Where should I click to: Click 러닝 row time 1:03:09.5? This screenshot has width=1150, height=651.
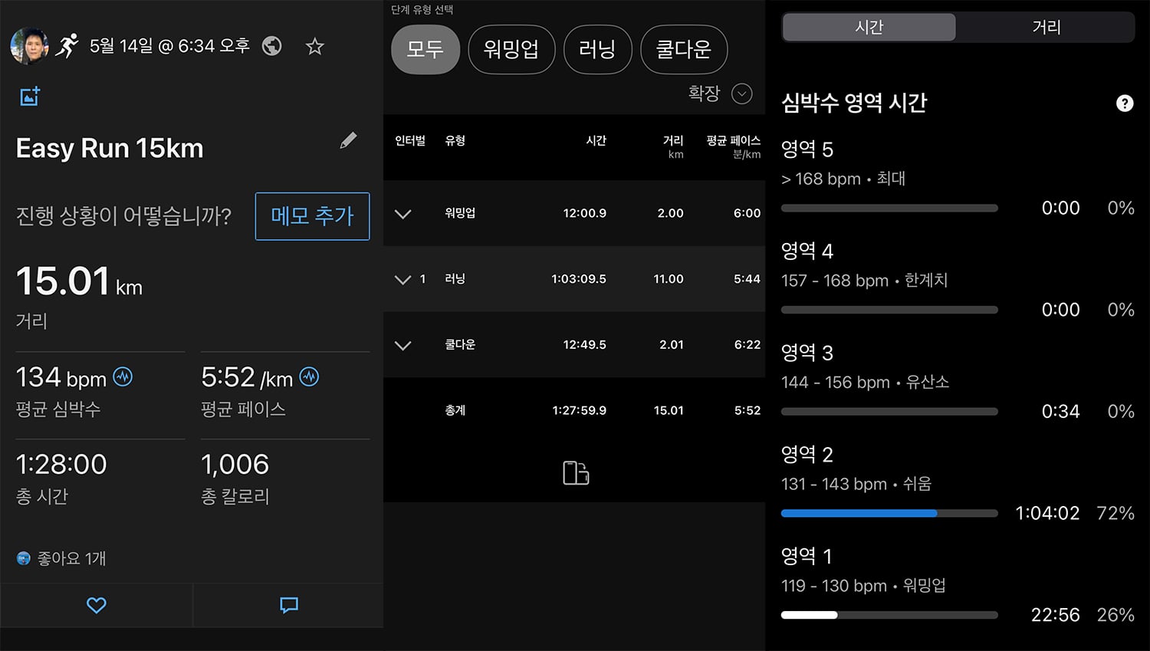[579, 279]
